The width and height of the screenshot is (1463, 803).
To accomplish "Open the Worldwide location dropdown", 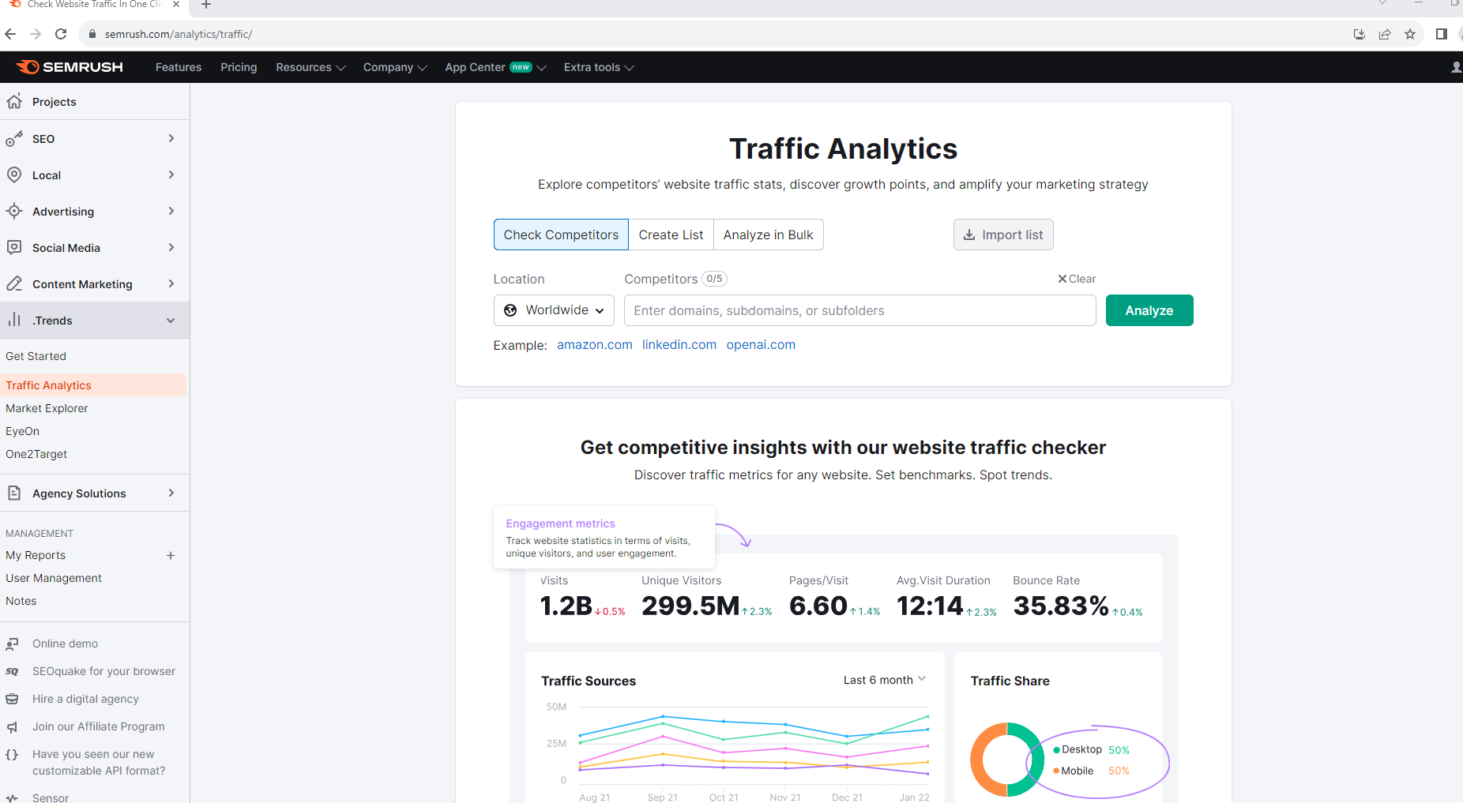I will (x=554, y=310).
